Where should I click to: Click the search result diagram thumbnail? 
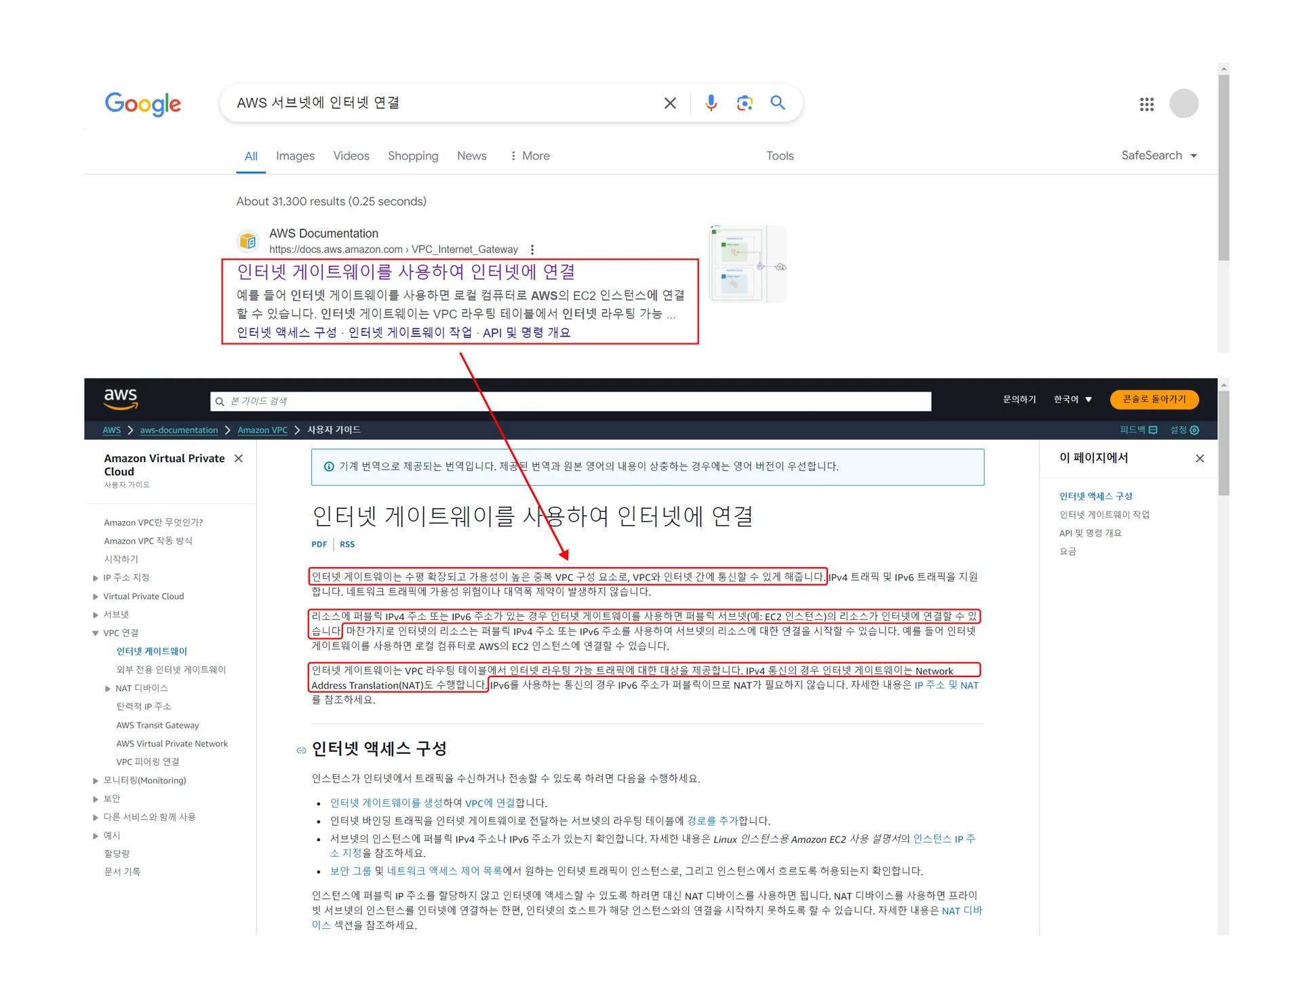(x=747, y=265)
